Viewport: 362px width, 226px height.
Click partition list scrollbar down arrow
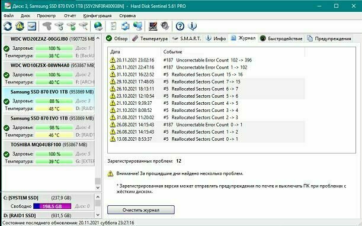click(98, 215)
